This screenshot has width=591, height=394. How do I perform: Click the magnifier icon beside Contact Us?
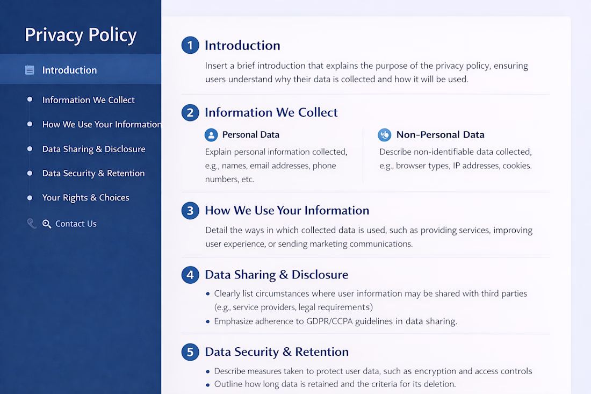point(47,224)
